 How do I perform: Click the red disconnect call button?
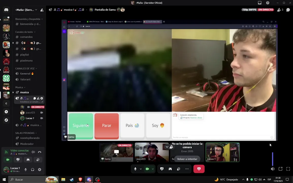[x=199, y=169]
